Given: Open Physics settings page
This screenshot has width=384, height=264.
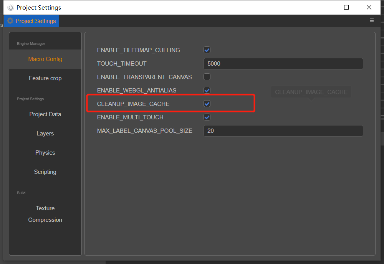Looking at the screenshot, I should click(45, 153).
